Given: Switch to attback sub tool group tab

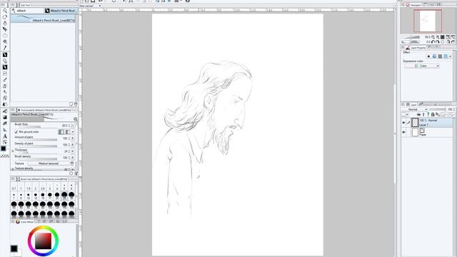Looking at the screenshot, I should pos(27,11).
